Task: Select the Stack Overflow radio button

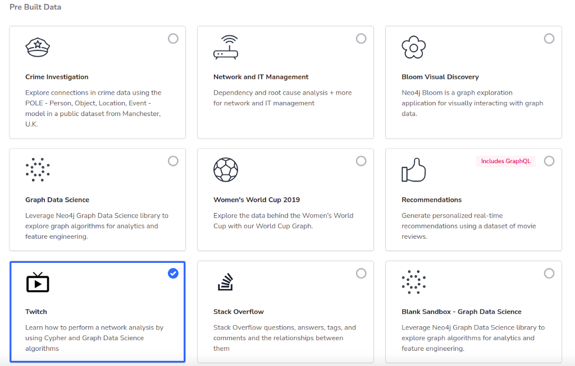Action: click(361, 274)
